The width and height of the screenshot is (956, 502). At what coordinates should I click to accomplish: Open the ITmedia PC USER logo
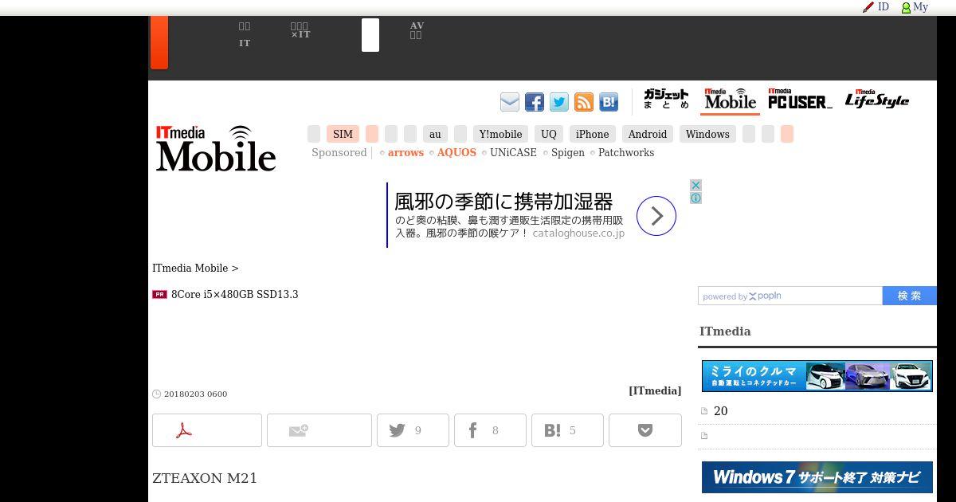[800, 99]
